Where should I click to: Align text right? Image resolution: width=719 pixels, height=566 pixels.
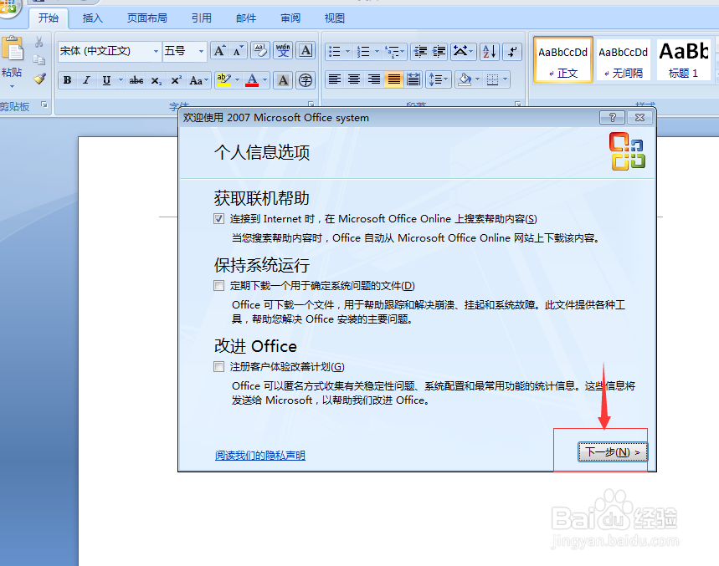373,79
